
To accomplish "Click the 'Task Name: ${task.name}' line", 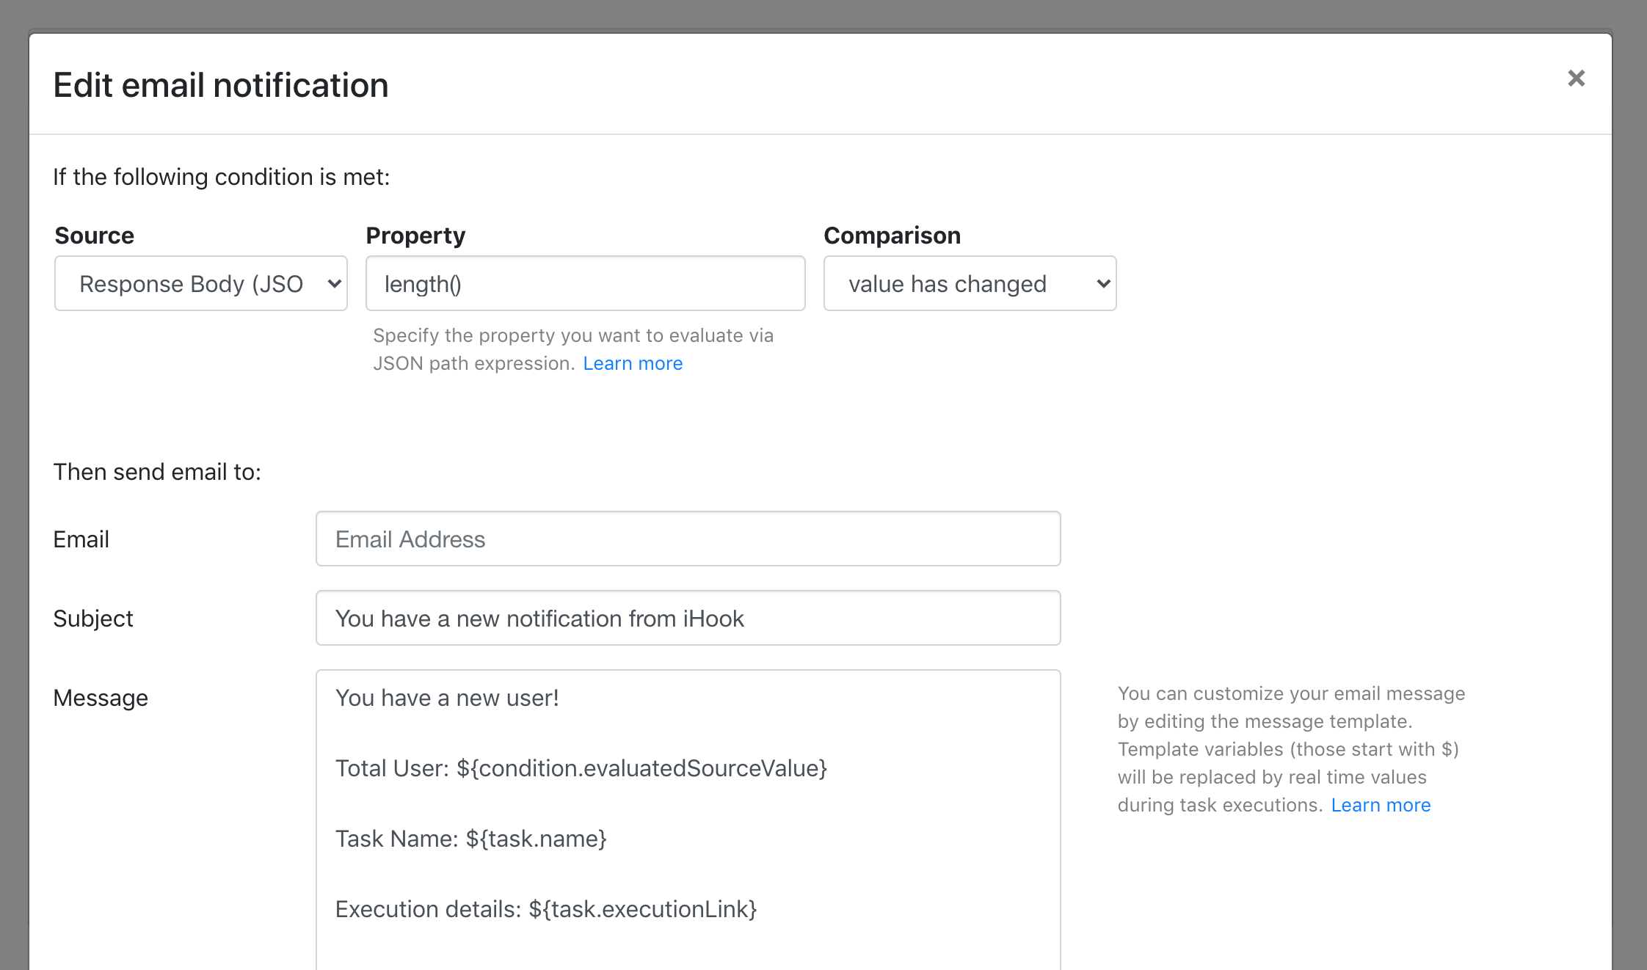I will 471,839.
